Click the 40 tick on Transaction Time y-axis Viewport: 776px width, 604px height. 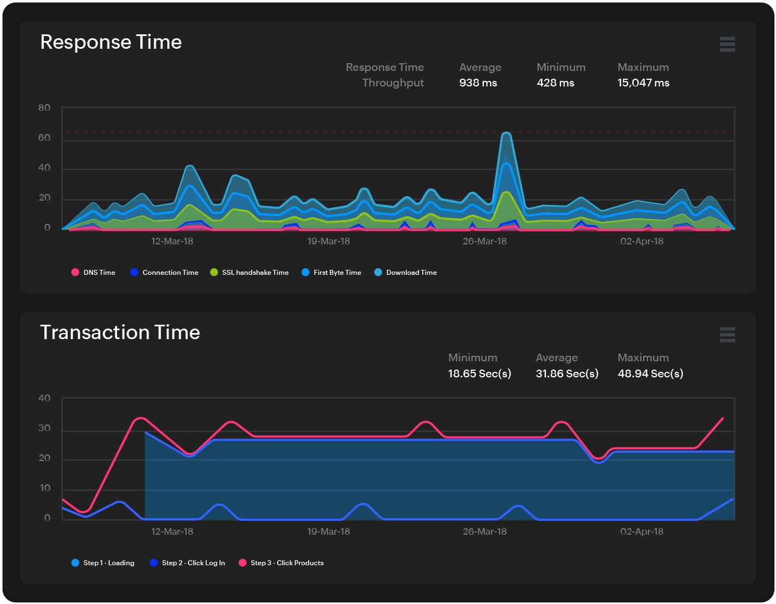coord(44,398)
